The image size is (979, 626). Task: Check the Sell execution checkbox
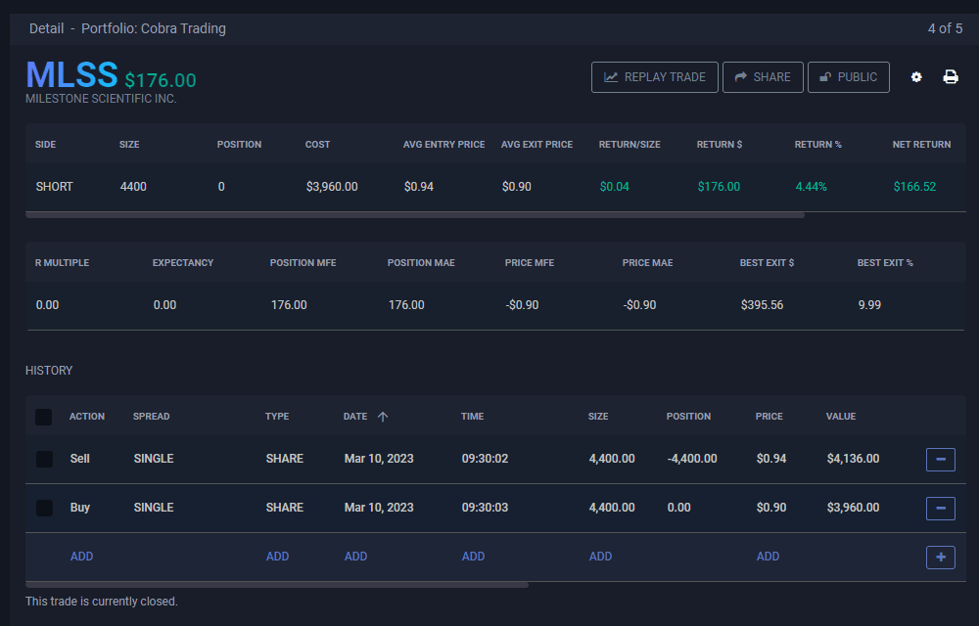point(44,459)
